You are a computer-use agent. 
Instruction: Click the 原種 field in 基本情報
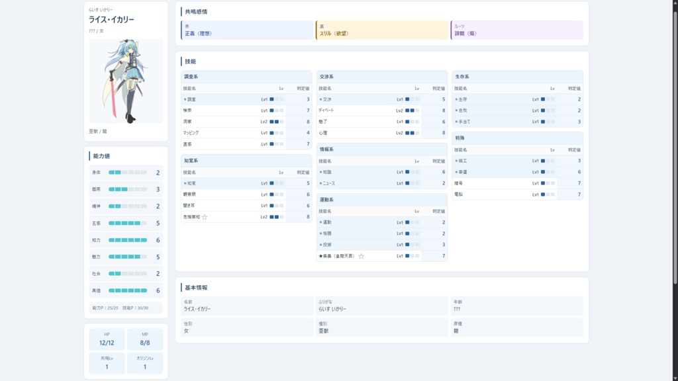point(516,327)
